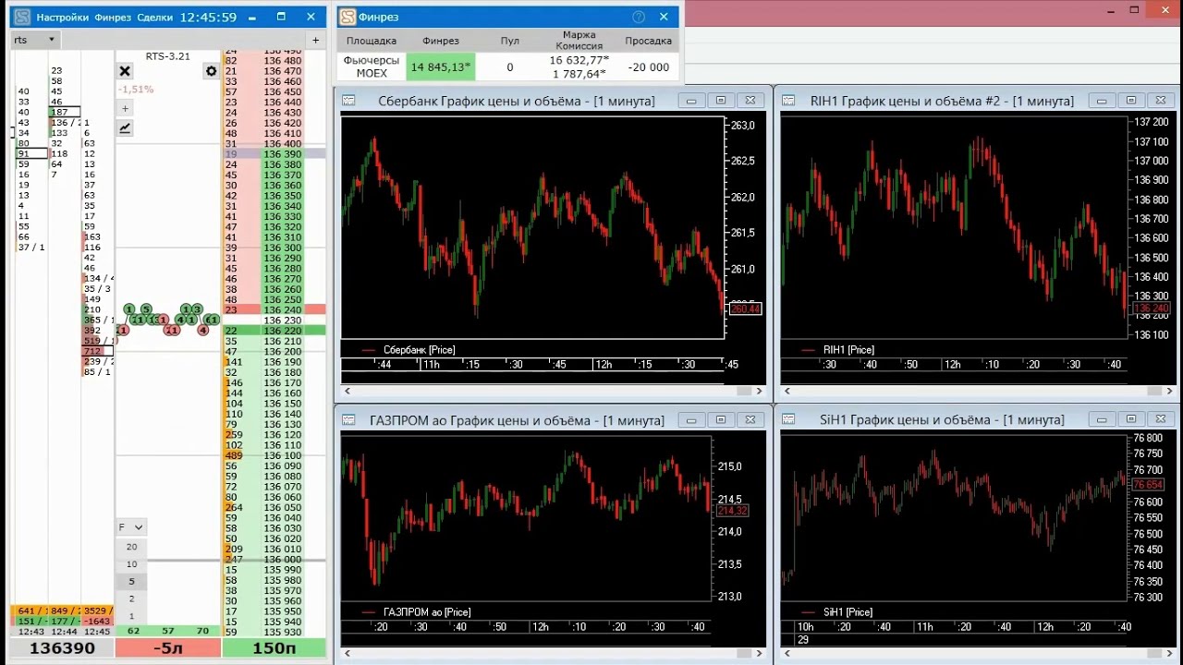Screen dimensions: 1183x665
Task: Open help question mark in Финрез window
Action: [638, 17]
